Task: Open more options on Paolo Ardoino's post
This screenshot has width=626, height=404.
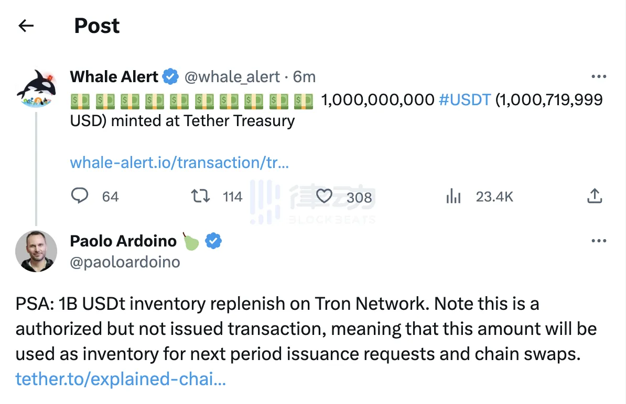Action: point(599,241)
